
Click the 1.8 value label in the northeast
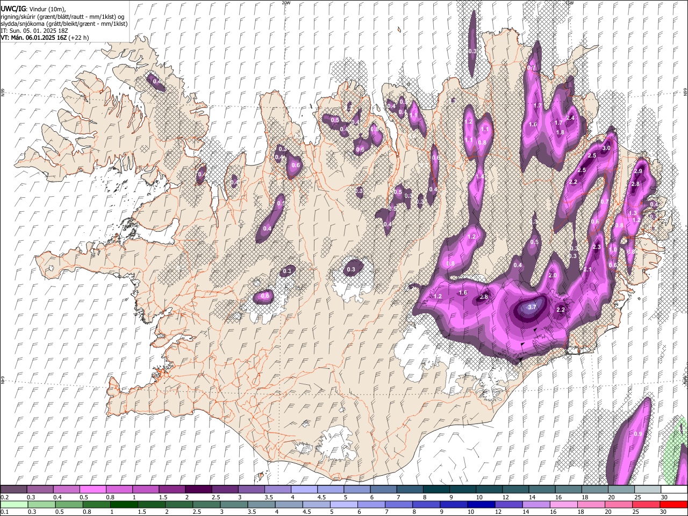560,132
